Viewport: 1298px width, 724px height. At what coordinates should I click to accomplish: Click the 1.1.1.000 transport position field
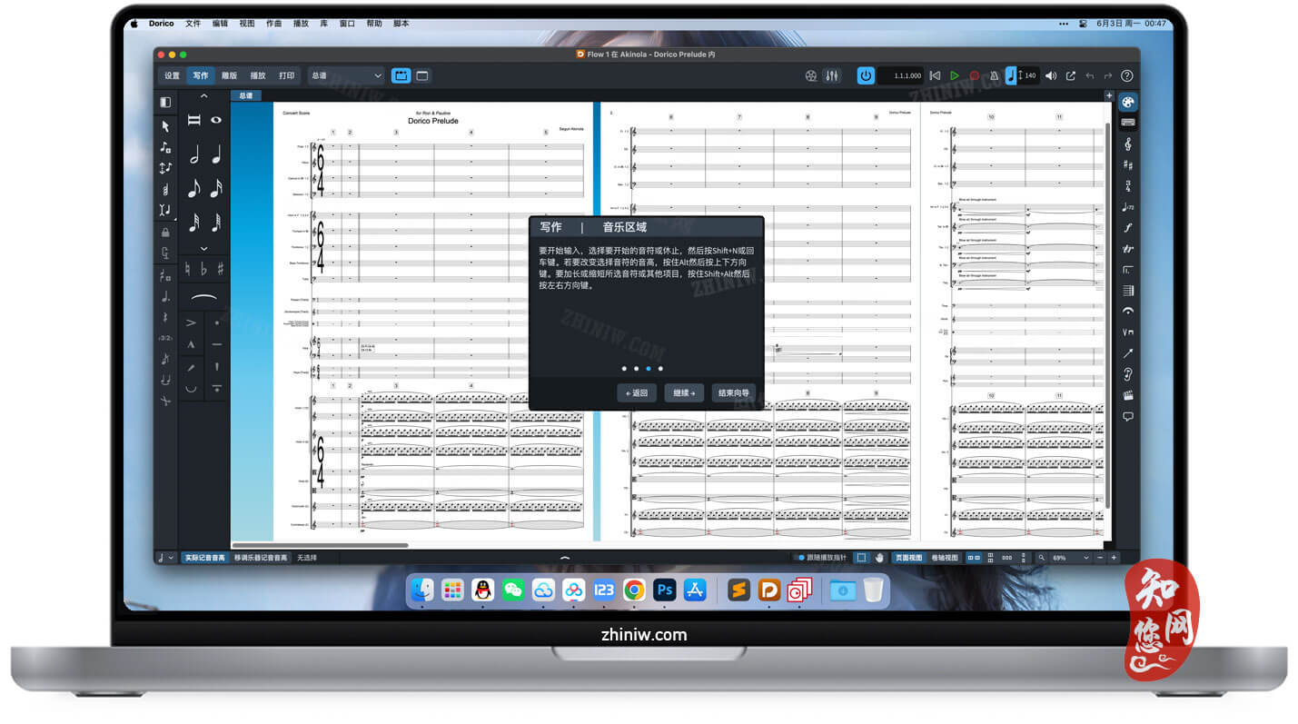901,75
